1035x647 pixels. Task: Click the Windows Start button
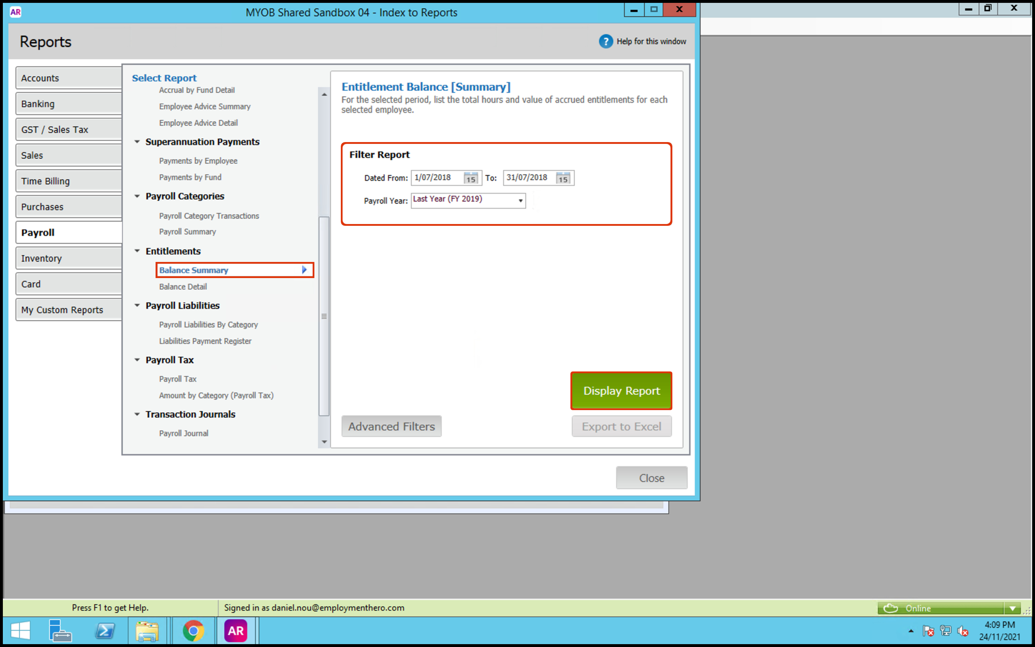20,631
